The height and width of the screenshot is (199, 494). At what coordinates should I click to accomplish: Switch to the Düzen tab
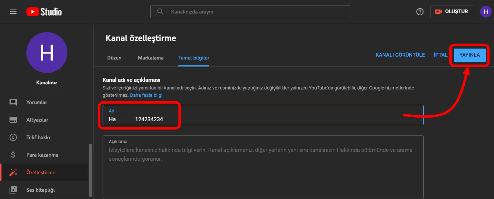pyautogui.click(x=114, y=58)
